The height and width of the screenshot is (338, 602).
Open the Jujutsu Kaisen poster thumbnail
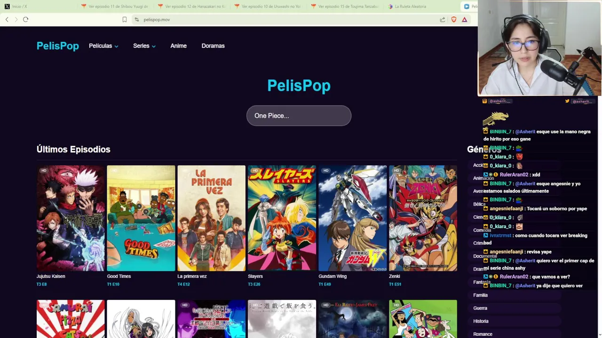click(71, 218)
